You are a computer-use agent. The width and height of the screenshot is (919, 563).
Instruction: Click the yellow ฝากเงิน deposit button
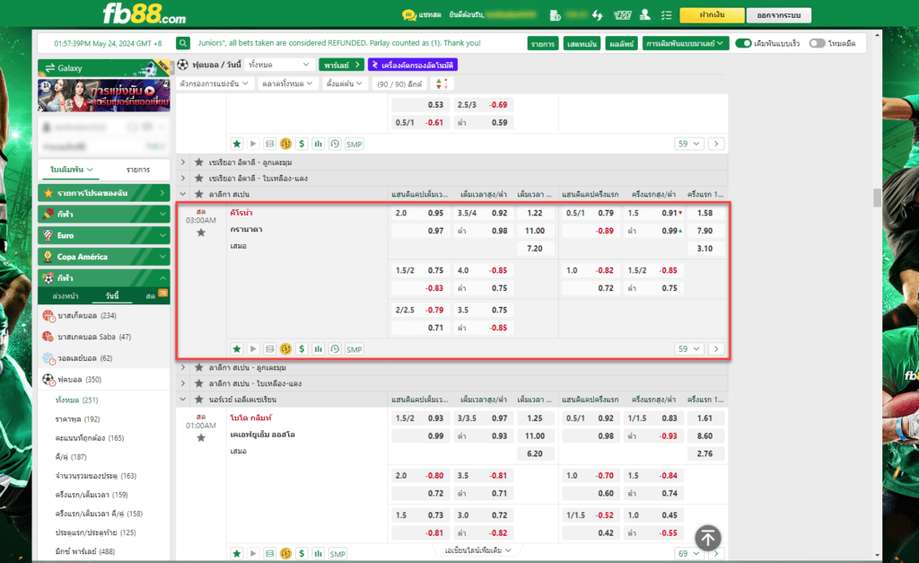click(x=712, y=14)
